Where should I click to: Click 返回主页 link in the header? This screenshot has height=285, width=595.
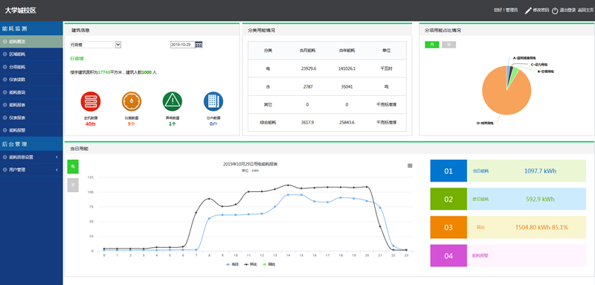(x=585, y=10)
